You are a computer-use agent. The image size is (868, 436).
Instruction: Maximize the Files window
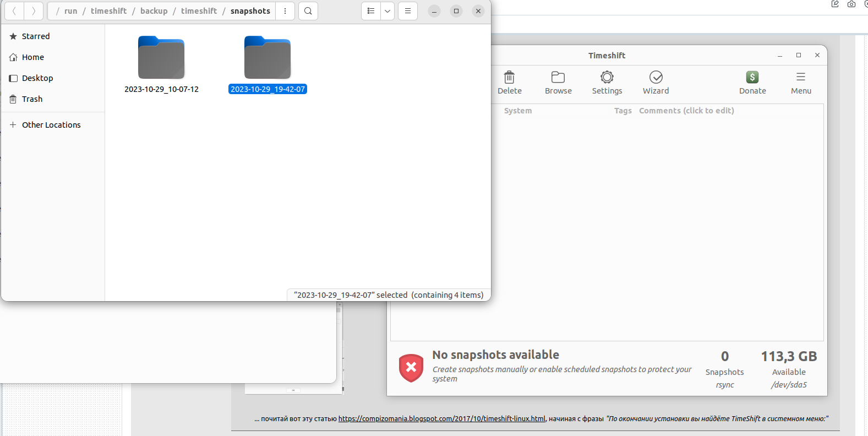456,11
